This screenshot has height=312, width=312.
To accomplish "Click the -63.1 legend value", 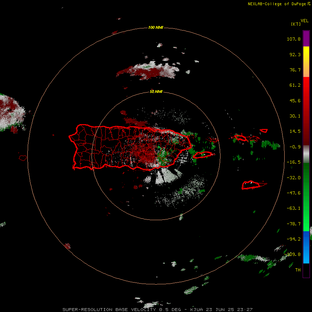I will [x=294, y=208].
